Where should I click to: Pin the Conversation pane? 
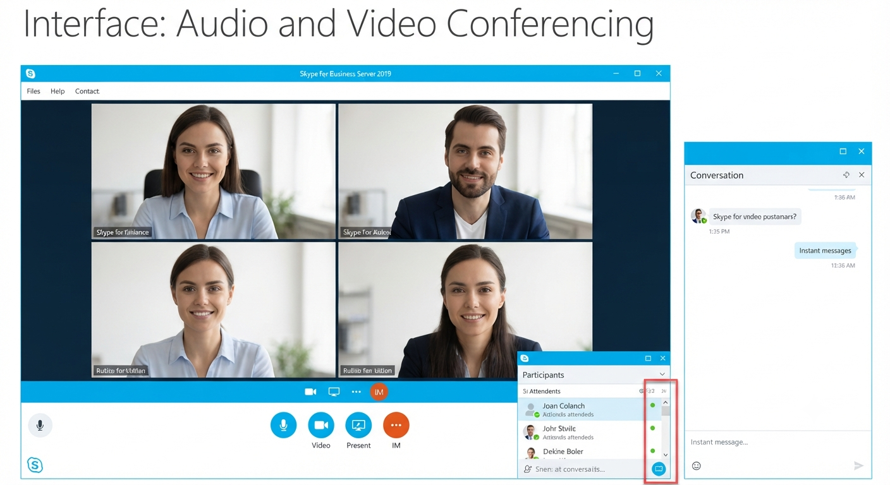(846, 175)
